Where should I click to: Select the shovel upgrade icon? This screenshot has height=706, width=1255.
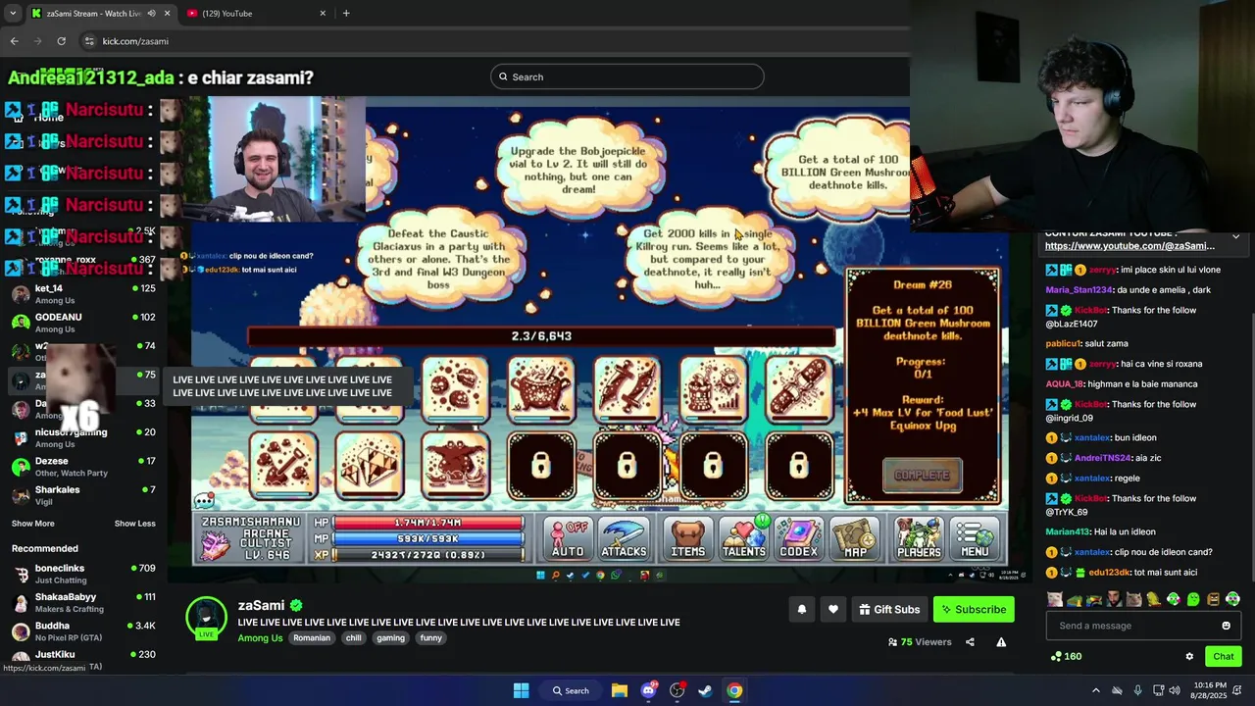[x=283, y=465]
